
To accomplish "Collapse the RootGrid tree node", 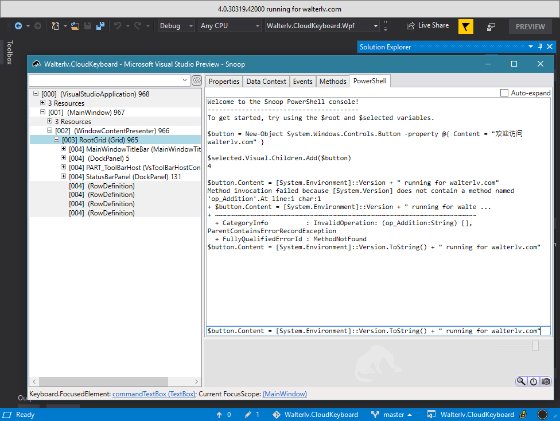I will tap(57, 140).
